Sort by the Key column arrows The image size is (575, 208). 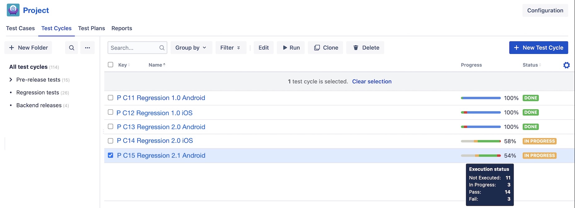129,65
